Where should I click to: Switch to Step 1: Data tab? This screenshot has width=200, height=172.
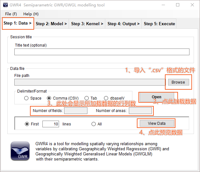18,23
